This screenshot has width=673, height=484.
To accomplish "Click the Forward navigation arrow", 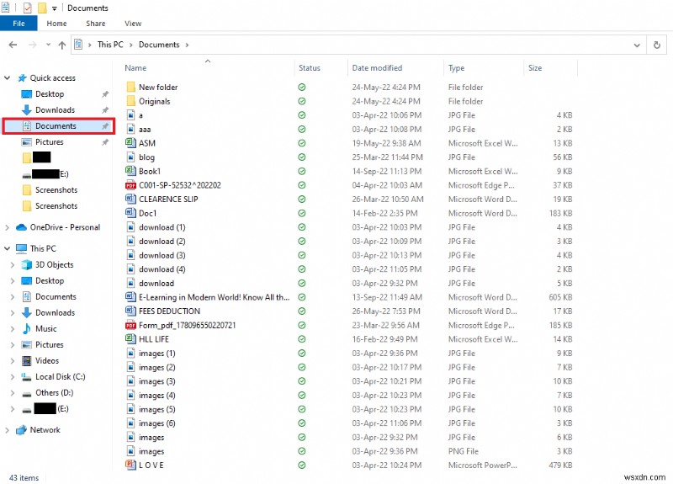I will pyautogui.click(x=32, y=45).
